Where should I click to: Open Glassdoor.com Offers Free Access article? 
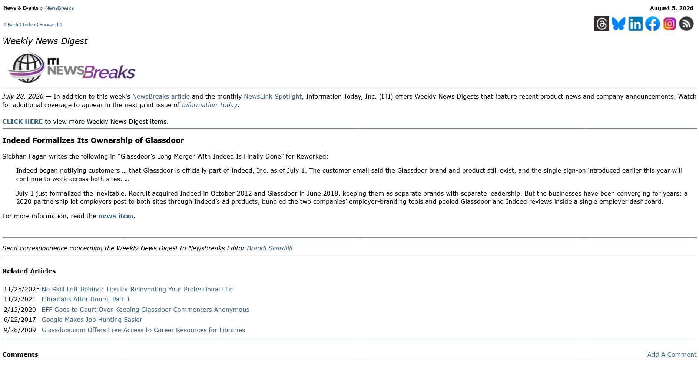pos(143,330)
